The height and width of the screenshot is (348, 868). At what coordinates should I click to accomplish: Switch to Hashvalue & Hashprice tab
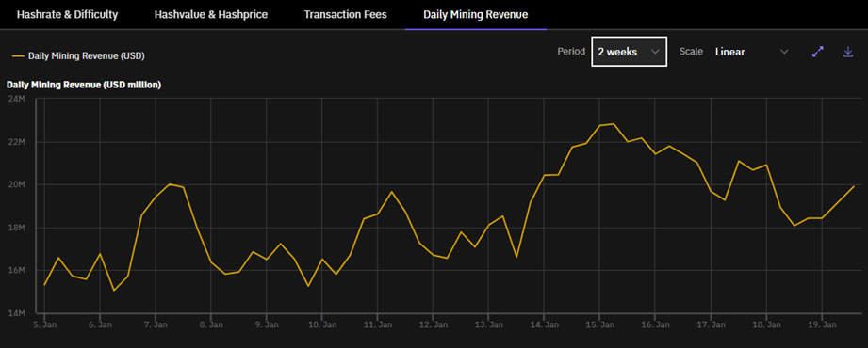211,14
